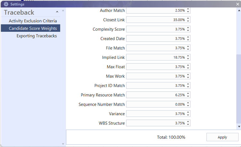Decrease Created Date weight with down arrow
The width and height of the screenshot is (241, 147).
[188, 40]
